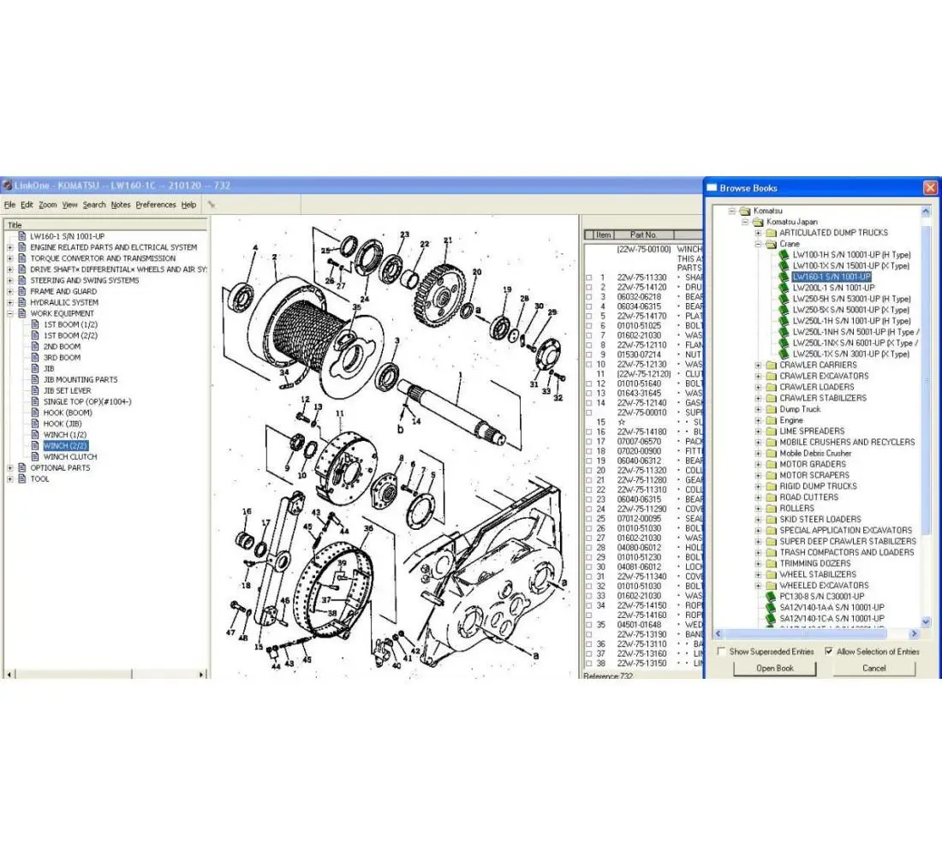Image resolution: width=942 pixels, height=856 pixels.
Task: Open the Preferences menu
Action: [156, 205]
